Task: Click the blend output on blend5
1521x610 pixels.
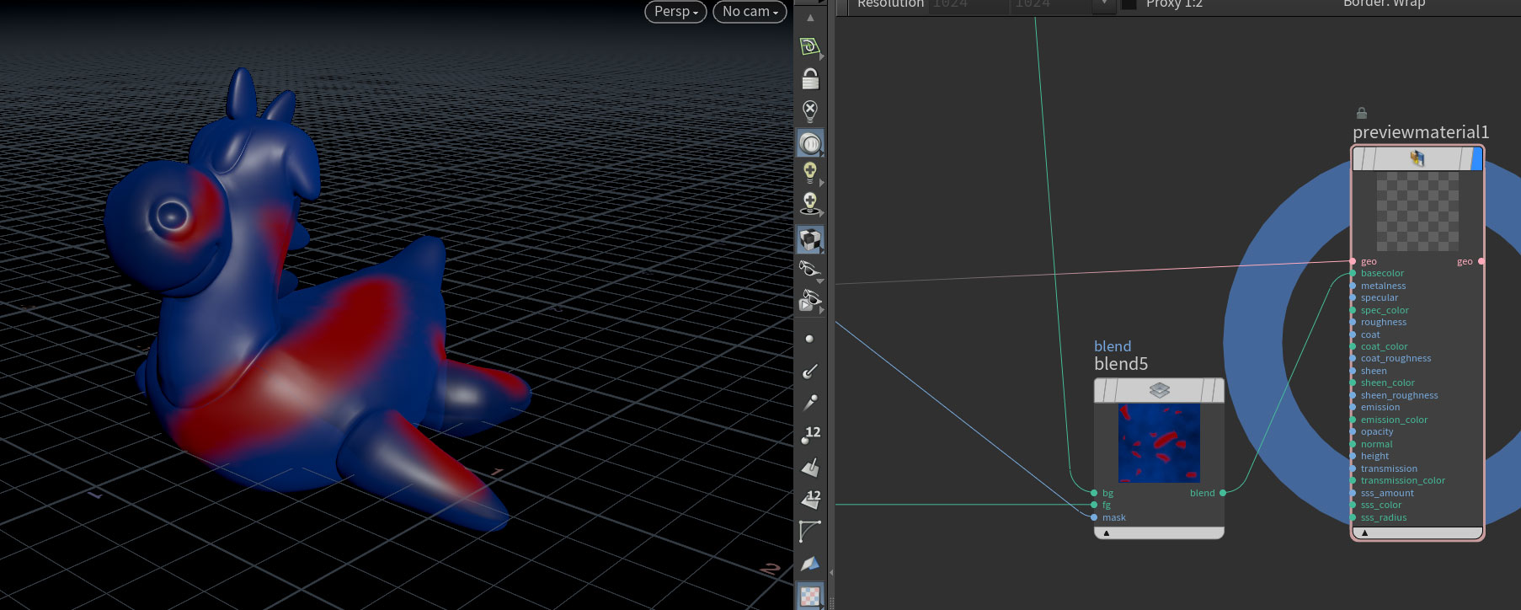Action: pos(1223,493)
